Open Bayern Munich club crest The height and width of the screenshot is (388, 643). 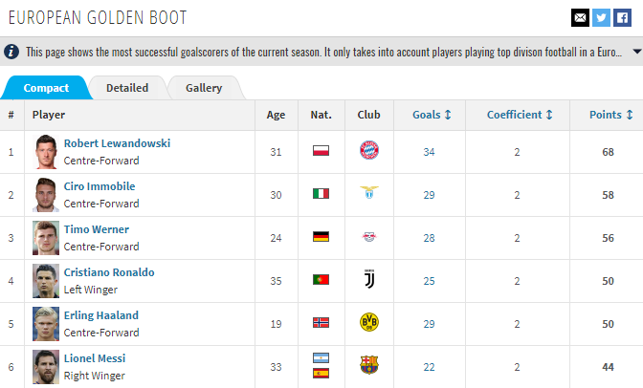coord(369,150)
